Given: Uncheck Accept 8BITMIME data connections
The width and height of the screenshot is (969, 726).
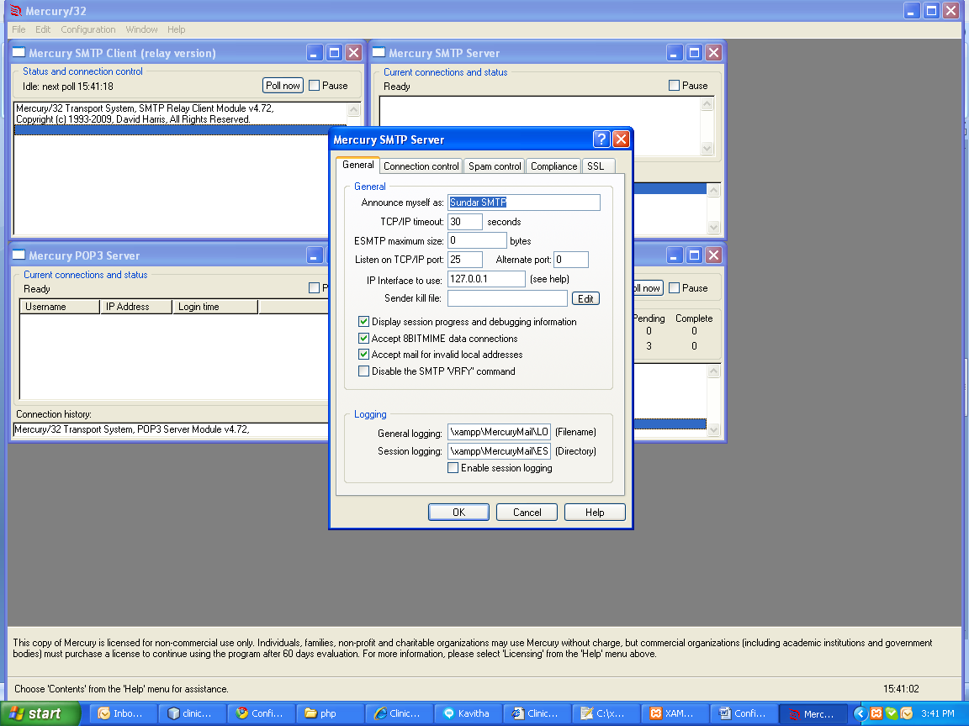Looking at the screenshot, I should [363, 338].
